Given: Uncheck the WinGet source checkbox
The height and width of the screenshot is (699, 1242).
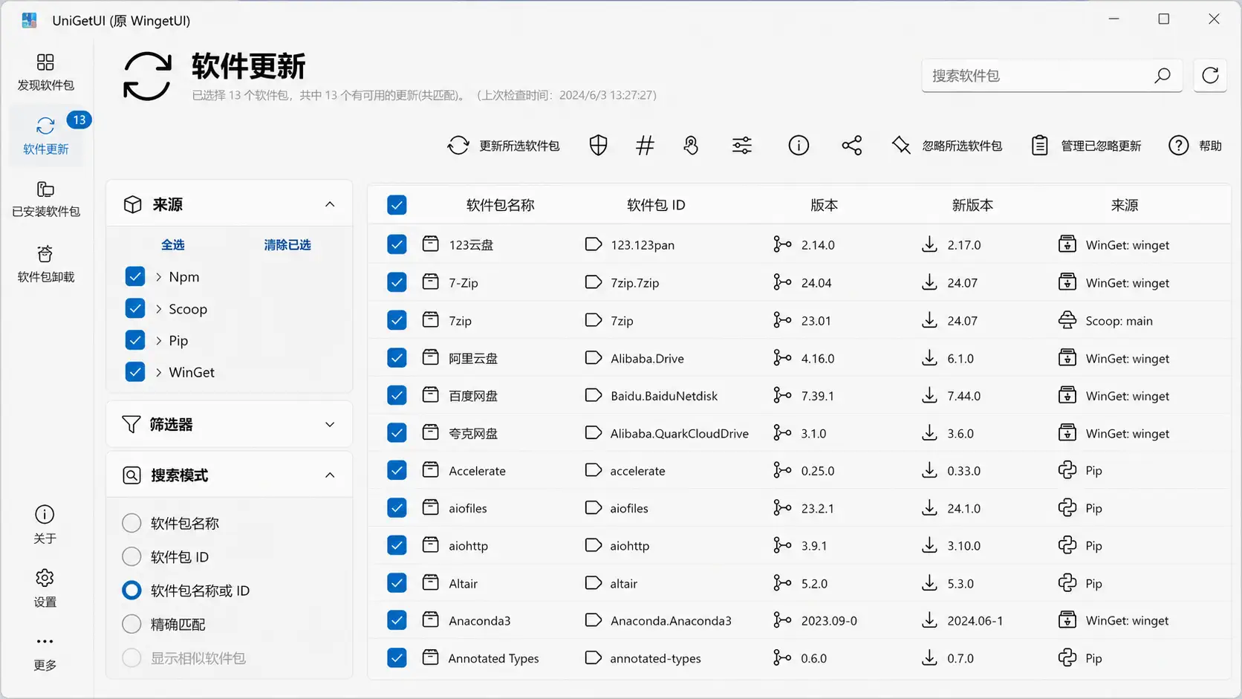Looking at the screenshot, I should 135,371.
